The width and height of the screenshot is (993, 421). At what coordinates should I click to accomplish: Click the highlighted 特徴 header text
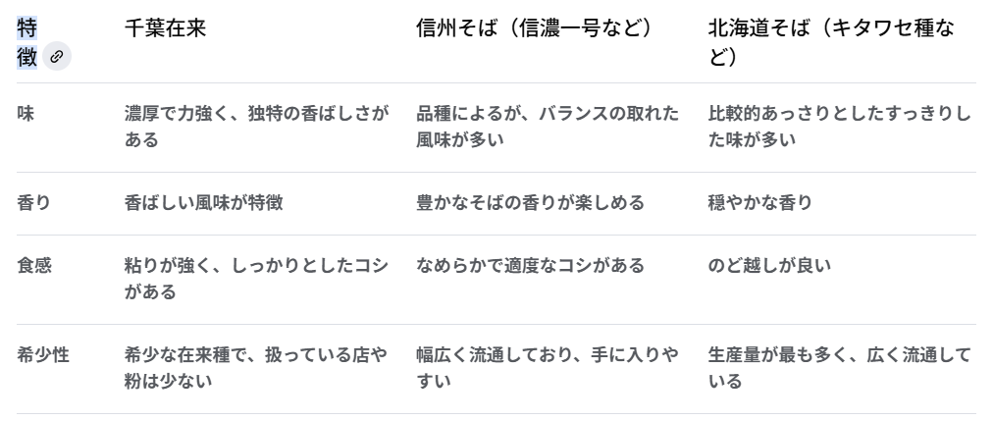[x=27, y=42]
